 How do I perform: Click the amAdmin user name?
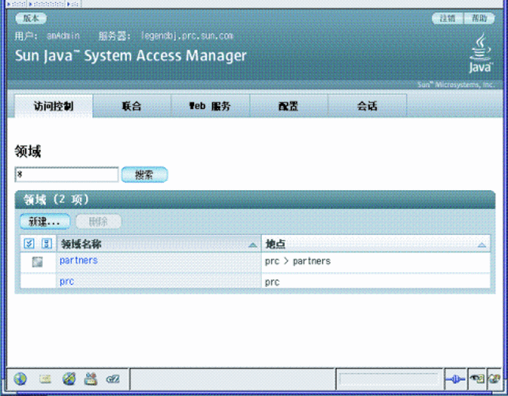pyautogui.click(x=63, y=35)
